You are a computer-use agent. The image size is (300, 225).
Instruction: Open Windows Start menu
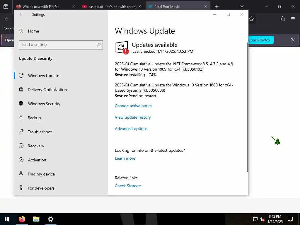click(x=7, y=219)
